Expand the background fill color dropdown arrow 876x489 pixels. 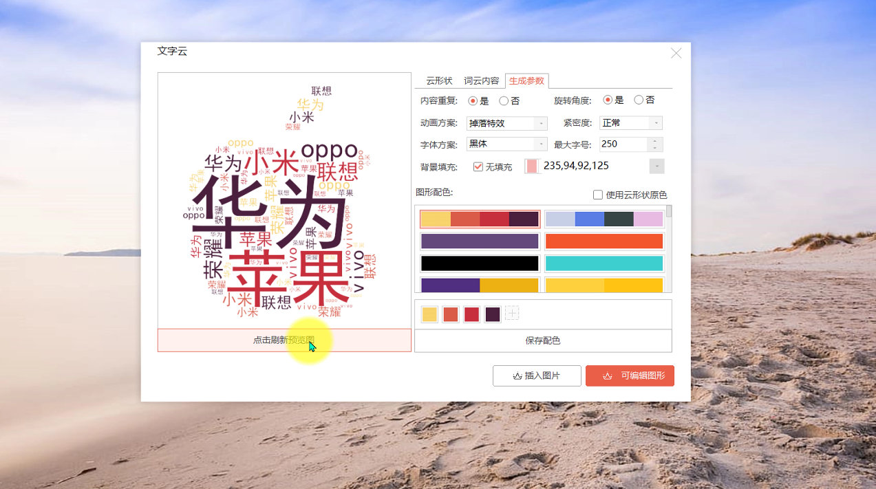point(657,166)
